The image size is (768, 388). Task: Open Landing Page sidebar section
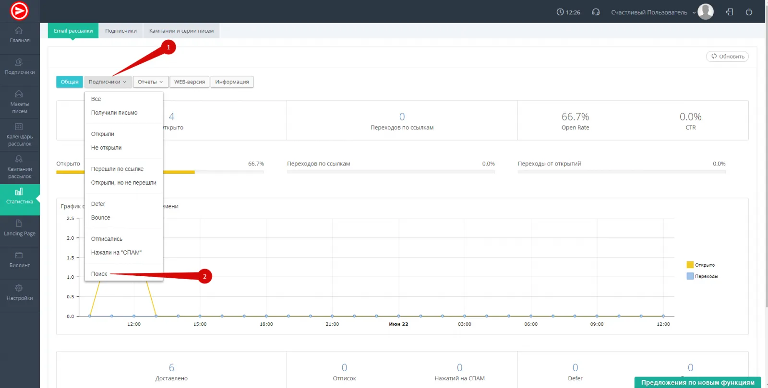click(19, 228)
